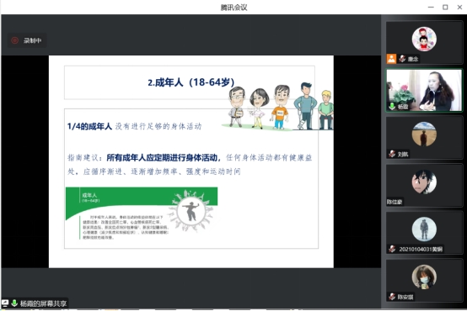Select the astronaut-figure avatar tile
The width and height of the screenshot is (467, 311).
click(424, 233)
